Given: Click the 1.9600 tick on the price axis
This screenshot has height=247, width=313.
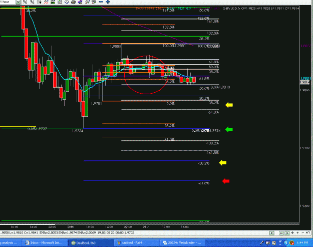Looking at the screenshot, I should click(x=305, y=206).
